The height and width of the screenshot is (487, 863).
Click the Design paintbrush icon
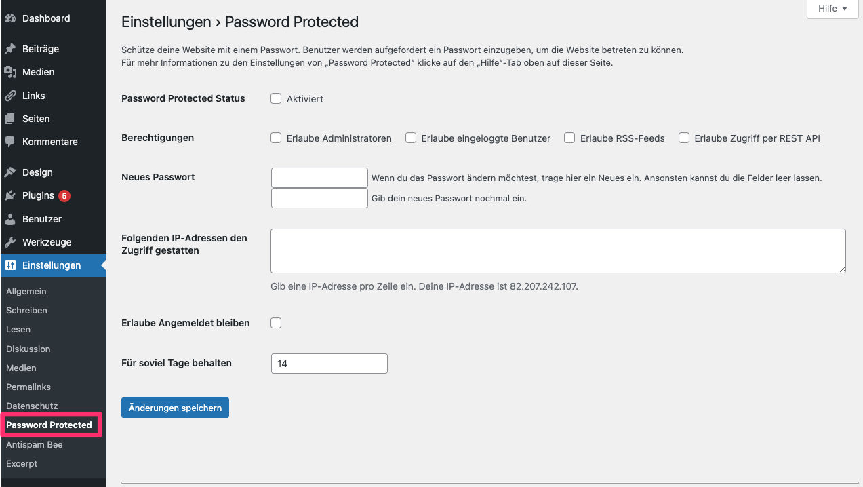(x=10, y=172)
